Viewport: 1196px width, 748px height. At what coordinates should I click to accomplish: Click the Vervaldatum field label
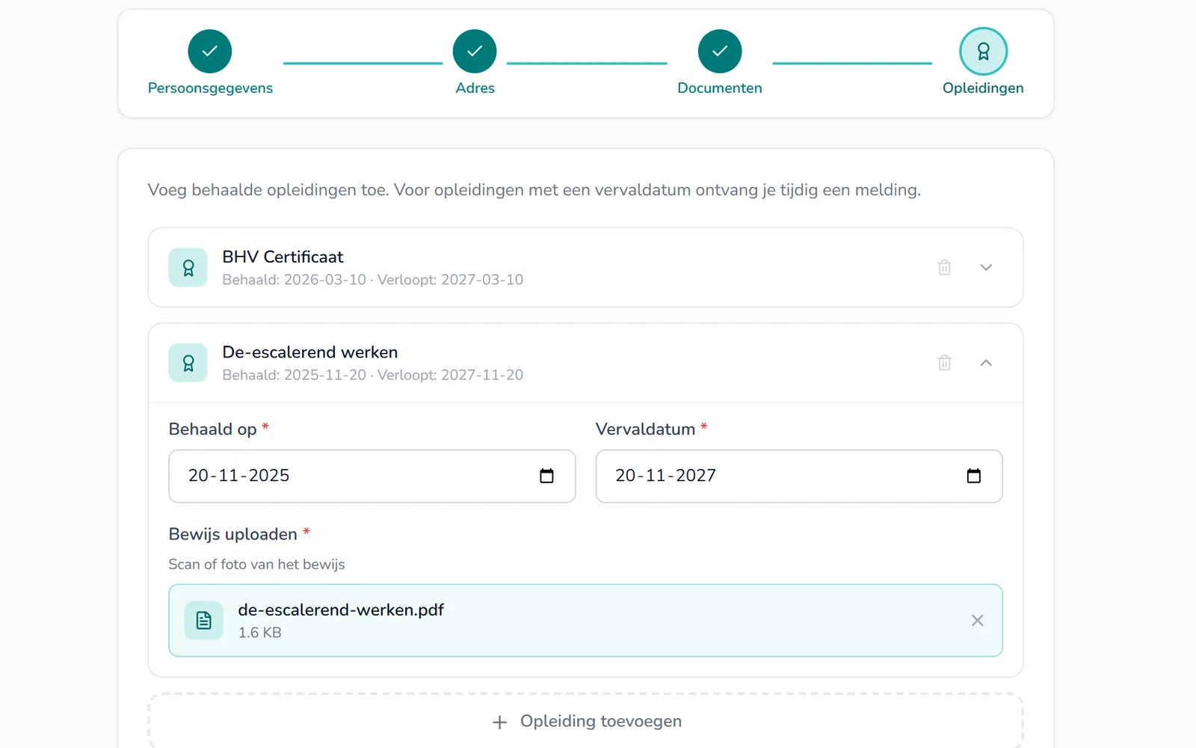645,429
